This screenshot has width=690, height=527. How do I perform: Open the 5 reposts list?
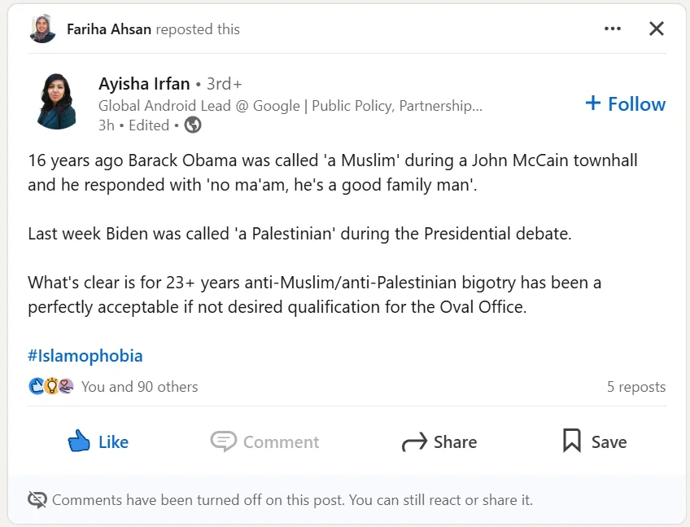636,386
